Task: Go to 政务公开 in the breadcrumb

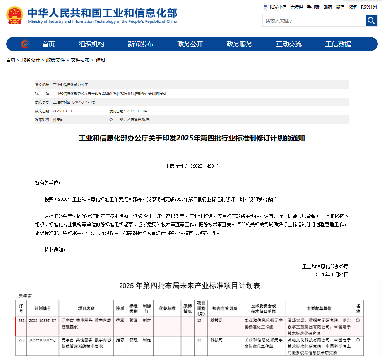Action: coord(31,60)
